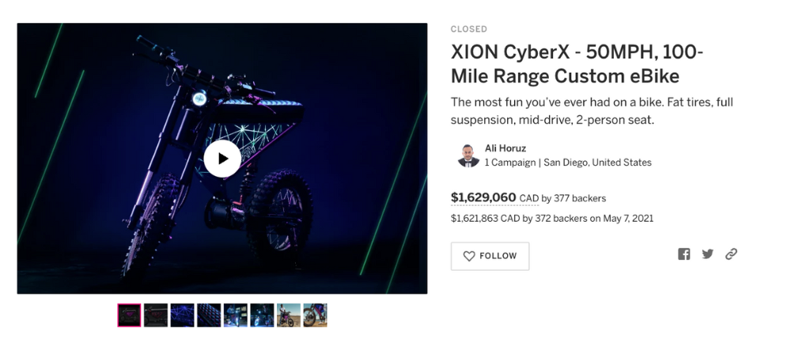Copy campaign link using chain-link icon
Viewport: 791px width, 345px height.
731,254
